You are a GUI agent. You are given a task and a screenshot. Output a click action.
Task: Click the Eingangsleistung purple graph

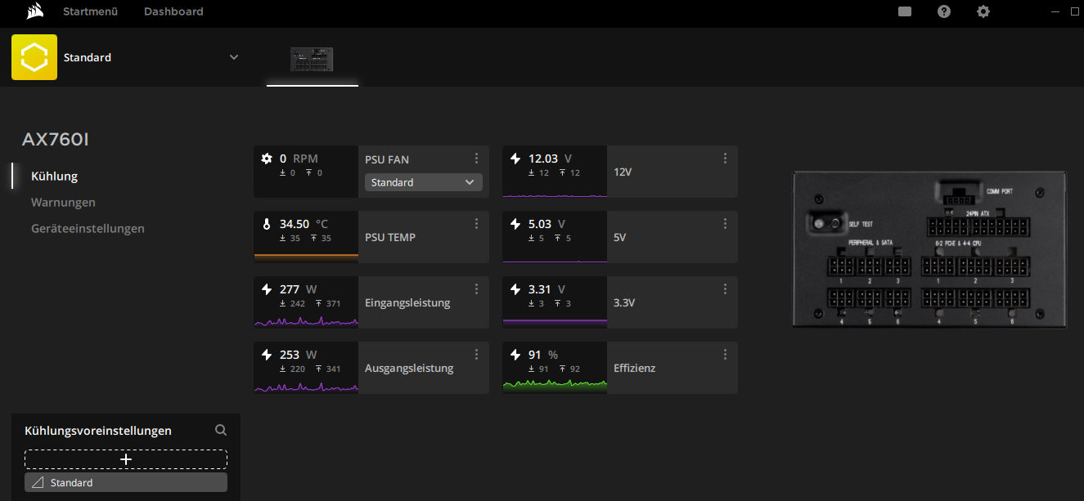point(306,321)
